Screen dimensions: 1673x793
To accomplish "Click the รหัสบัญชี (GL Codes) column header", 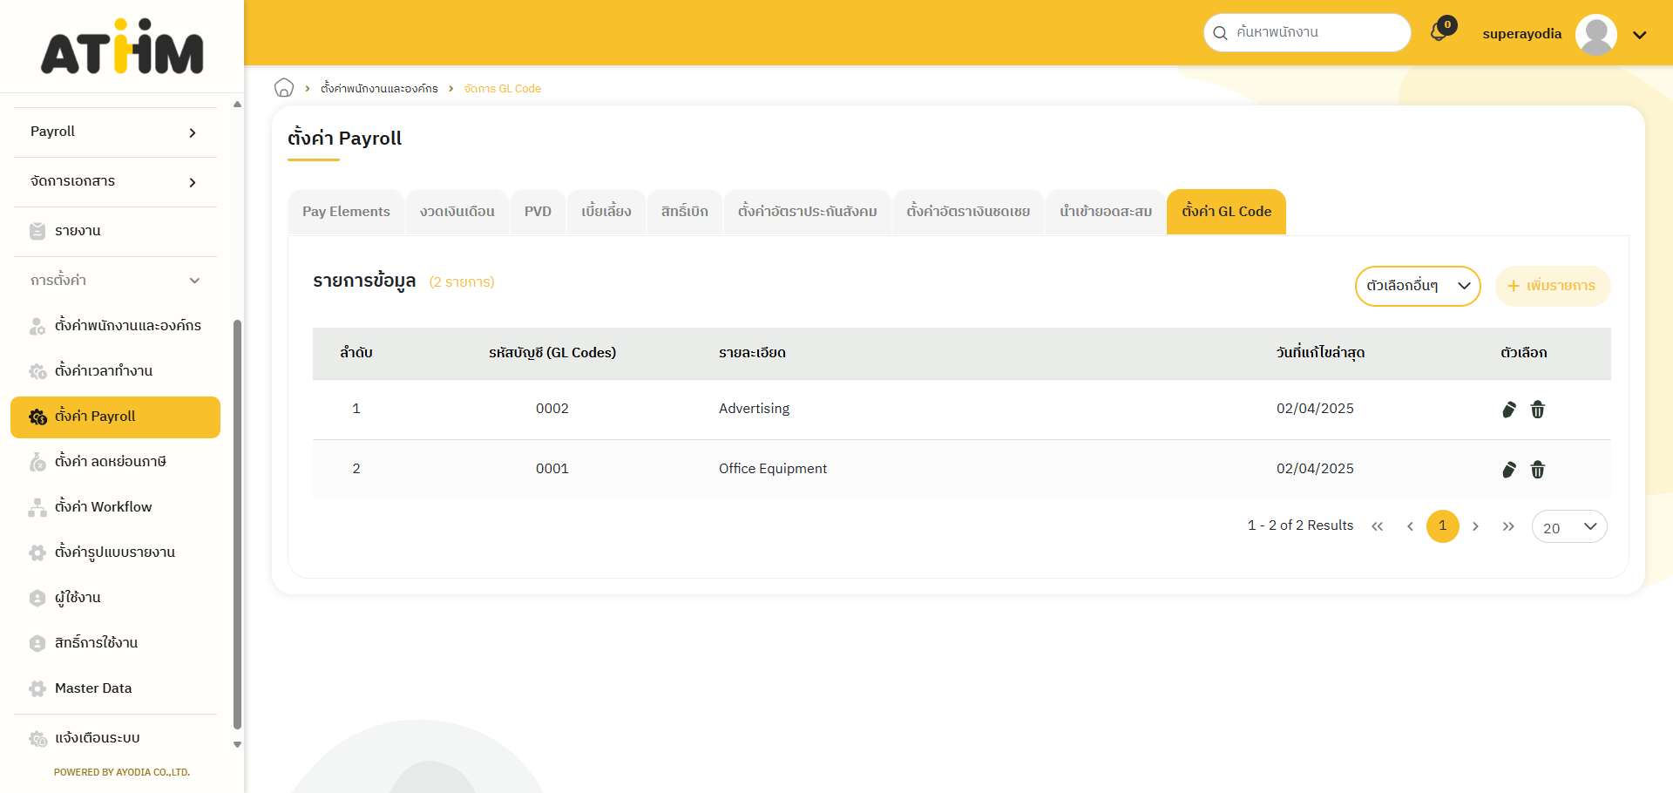I will point(552,353).
